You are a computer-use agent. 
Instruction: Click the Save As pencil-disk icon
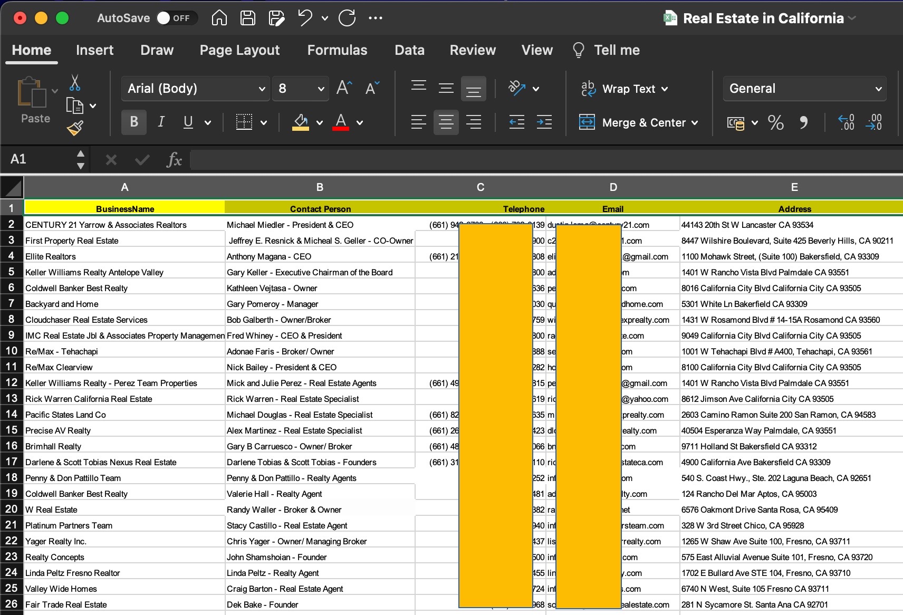277,18
